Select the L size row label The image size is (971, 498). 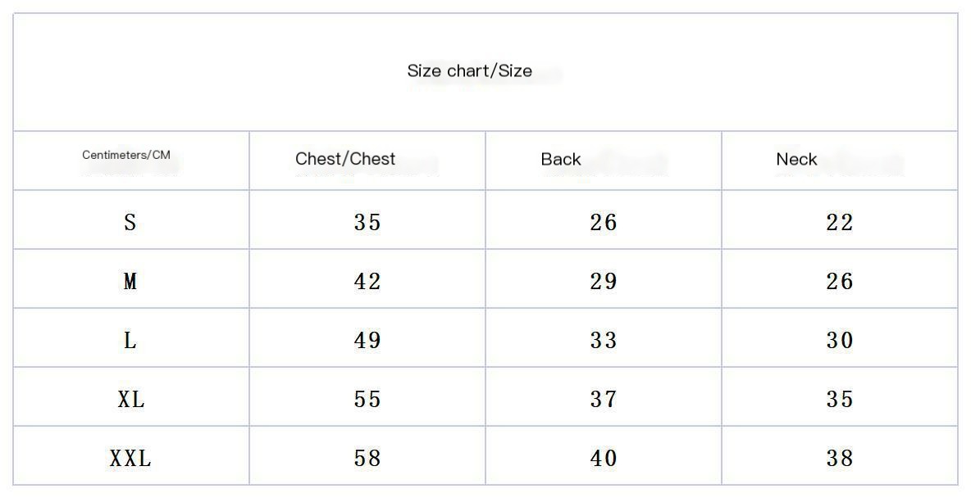130,341
